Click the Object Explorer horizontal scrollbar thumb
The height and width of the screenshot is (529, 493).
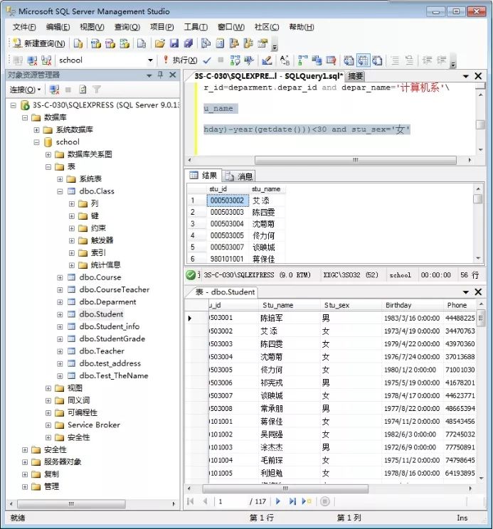tap(71, 504)
